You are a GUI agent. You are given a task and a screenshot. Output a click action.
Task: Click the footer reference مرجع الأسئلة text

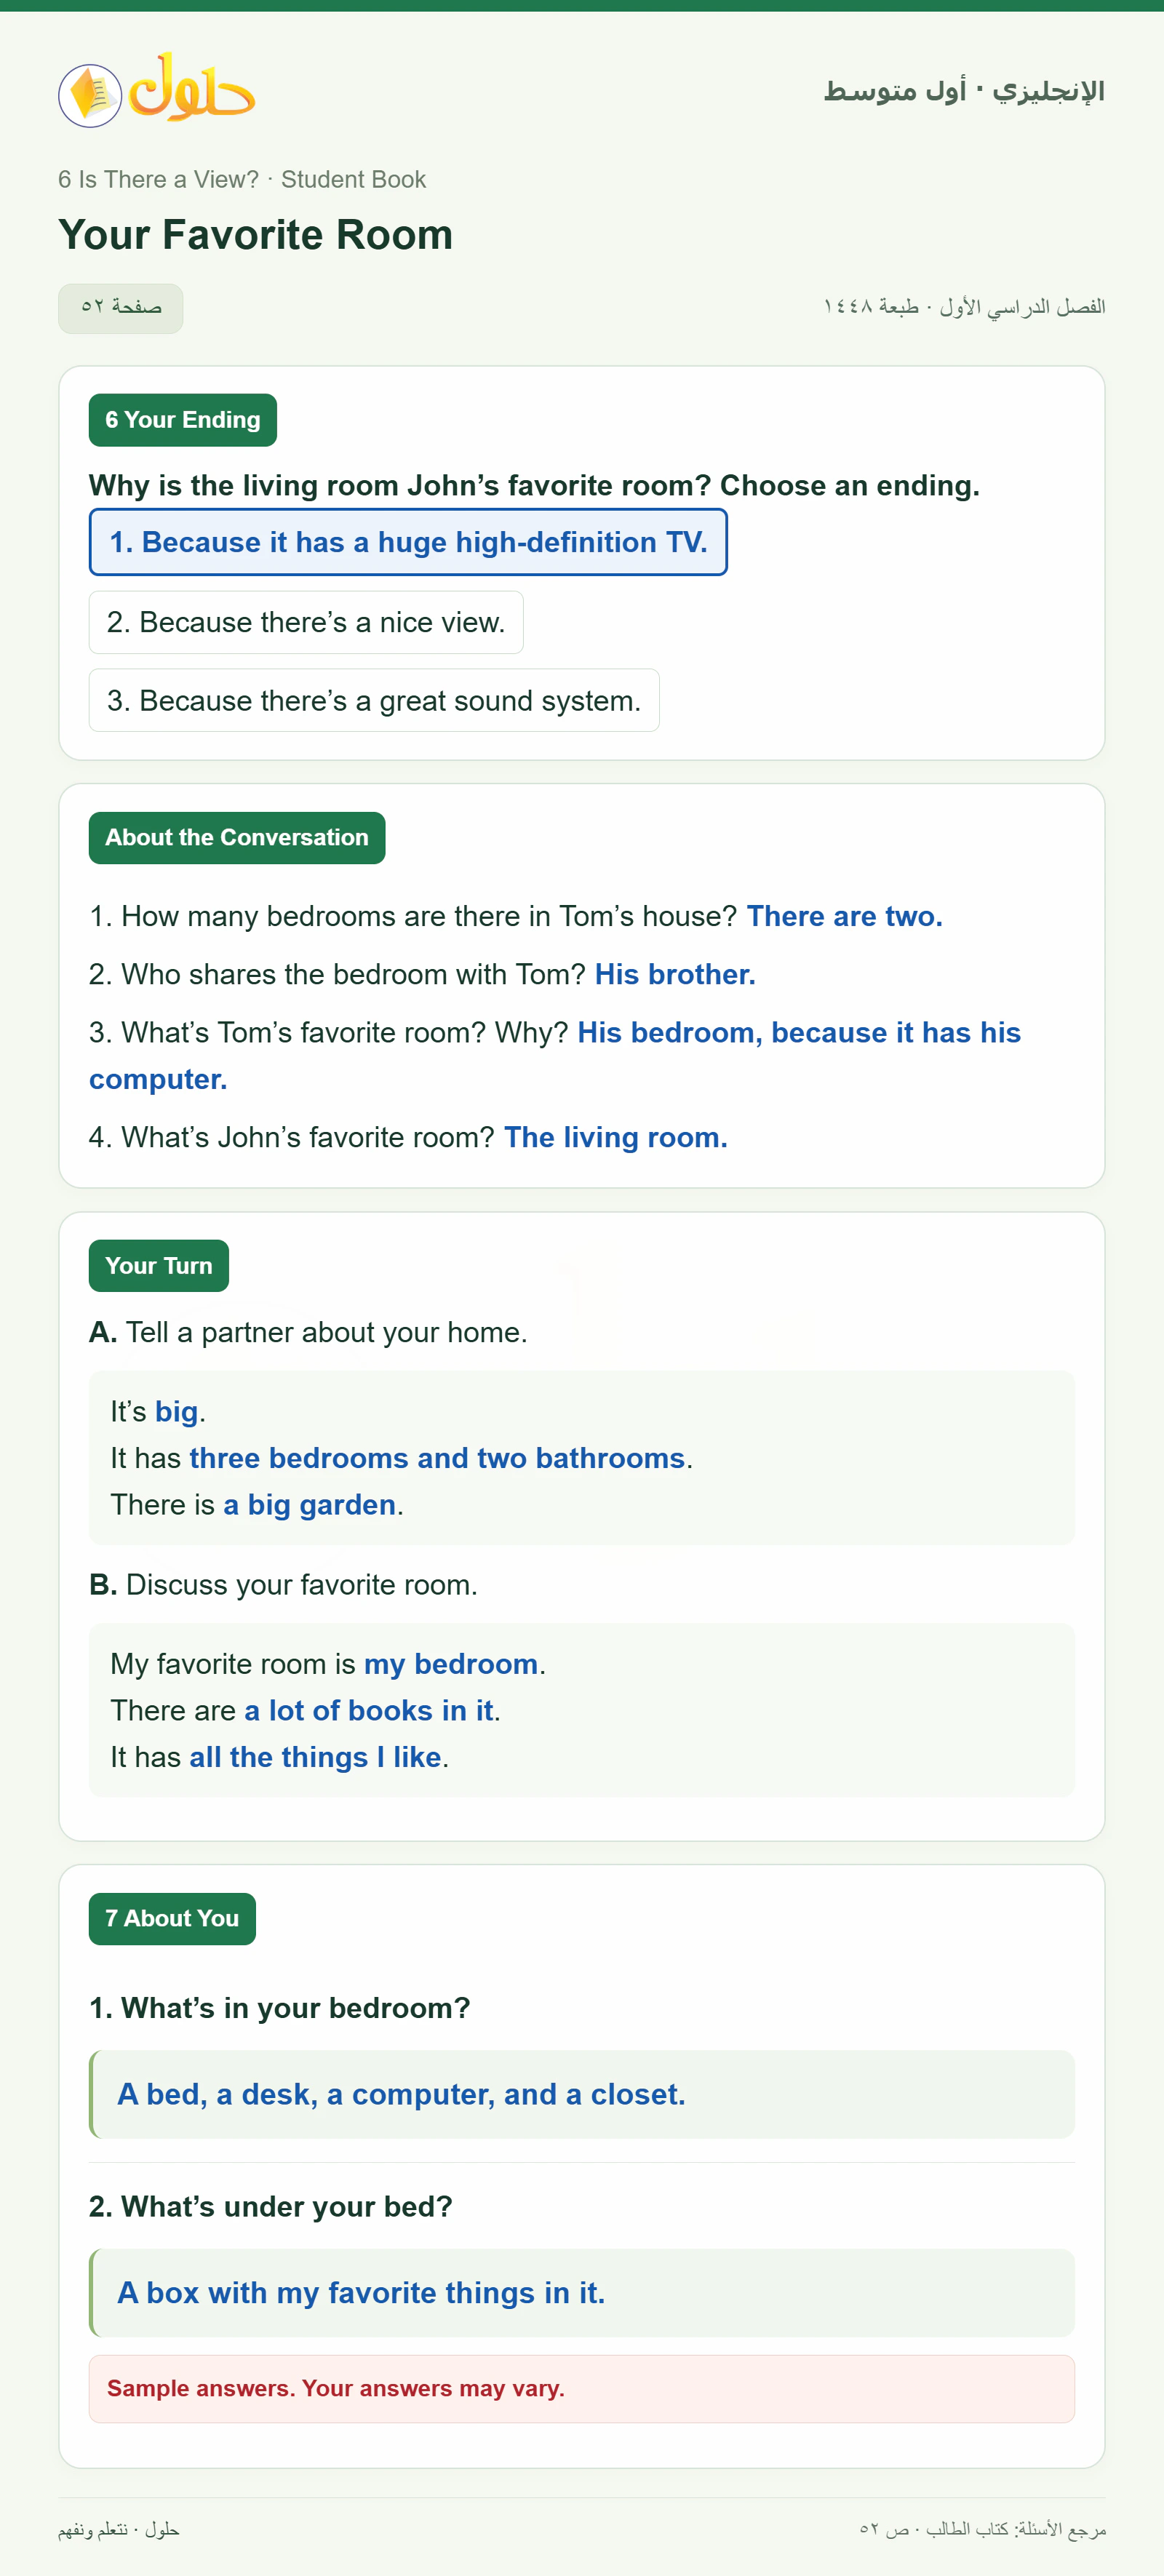(983, 2529)
